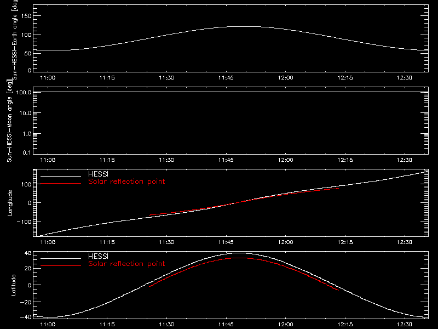This screenshot has width=438, height=329.
Task: Click the 40 tick label on Latitude axis
Action: point(28,253)
